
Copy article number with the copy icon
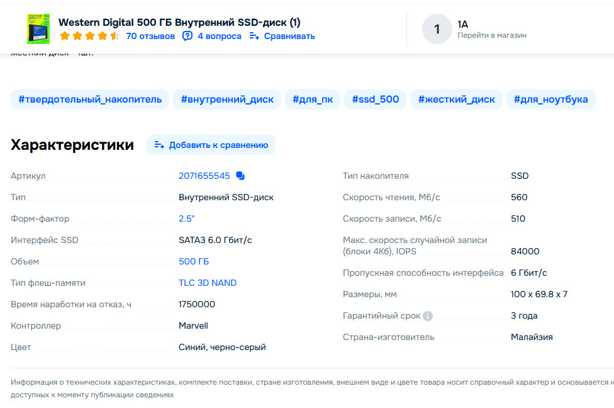point(240,176)
